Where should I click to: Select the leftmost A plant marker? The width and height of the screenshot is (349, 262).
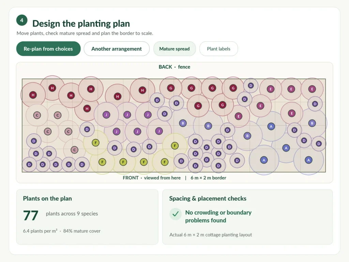[264, 160]
